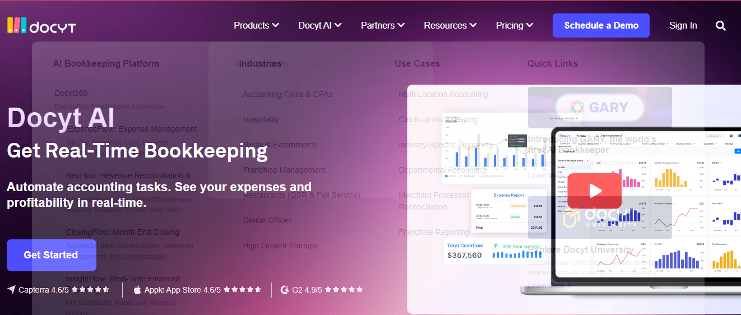
Task: Select Dental Offices link
Action: (267, 220)
